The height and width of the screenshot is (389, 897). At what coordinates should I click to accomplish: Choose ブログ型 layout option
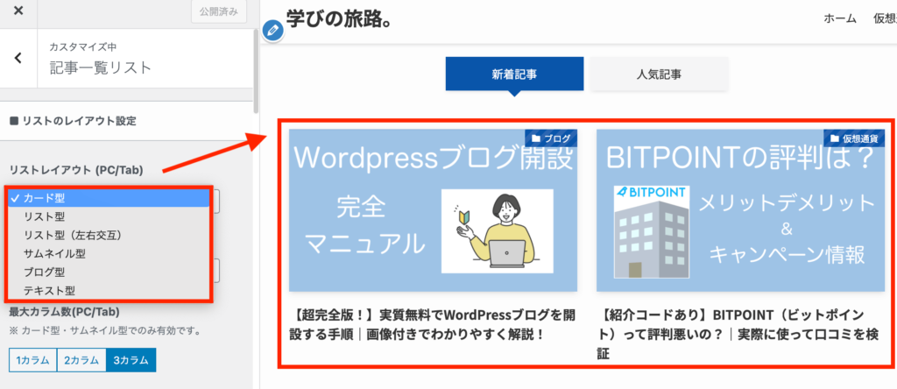(109, 271)
